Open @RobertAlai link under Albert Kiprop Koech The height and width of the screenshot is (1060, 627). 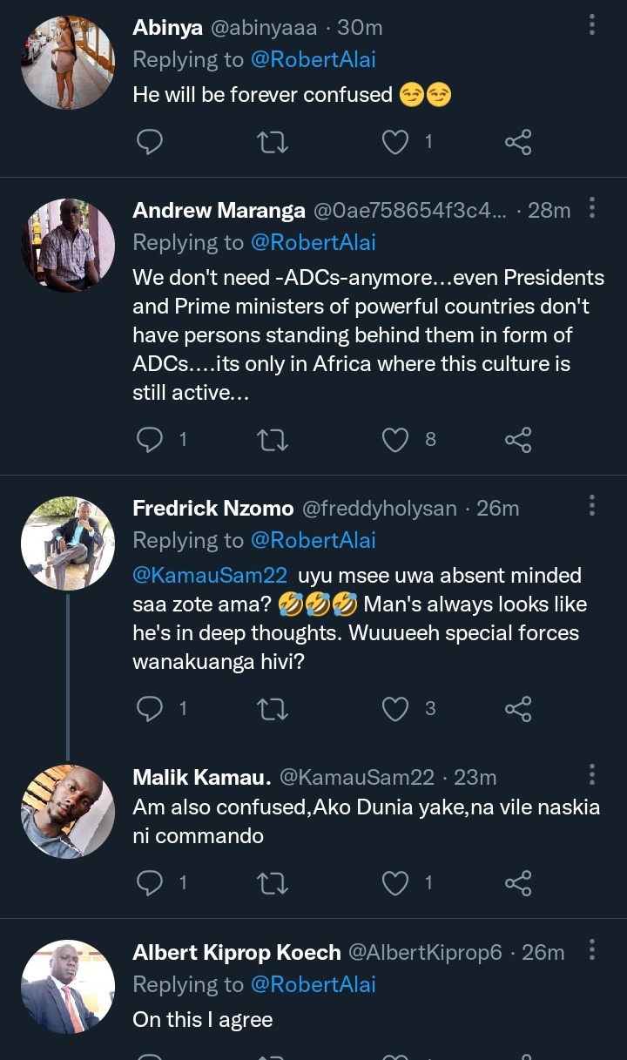[313, 984]
